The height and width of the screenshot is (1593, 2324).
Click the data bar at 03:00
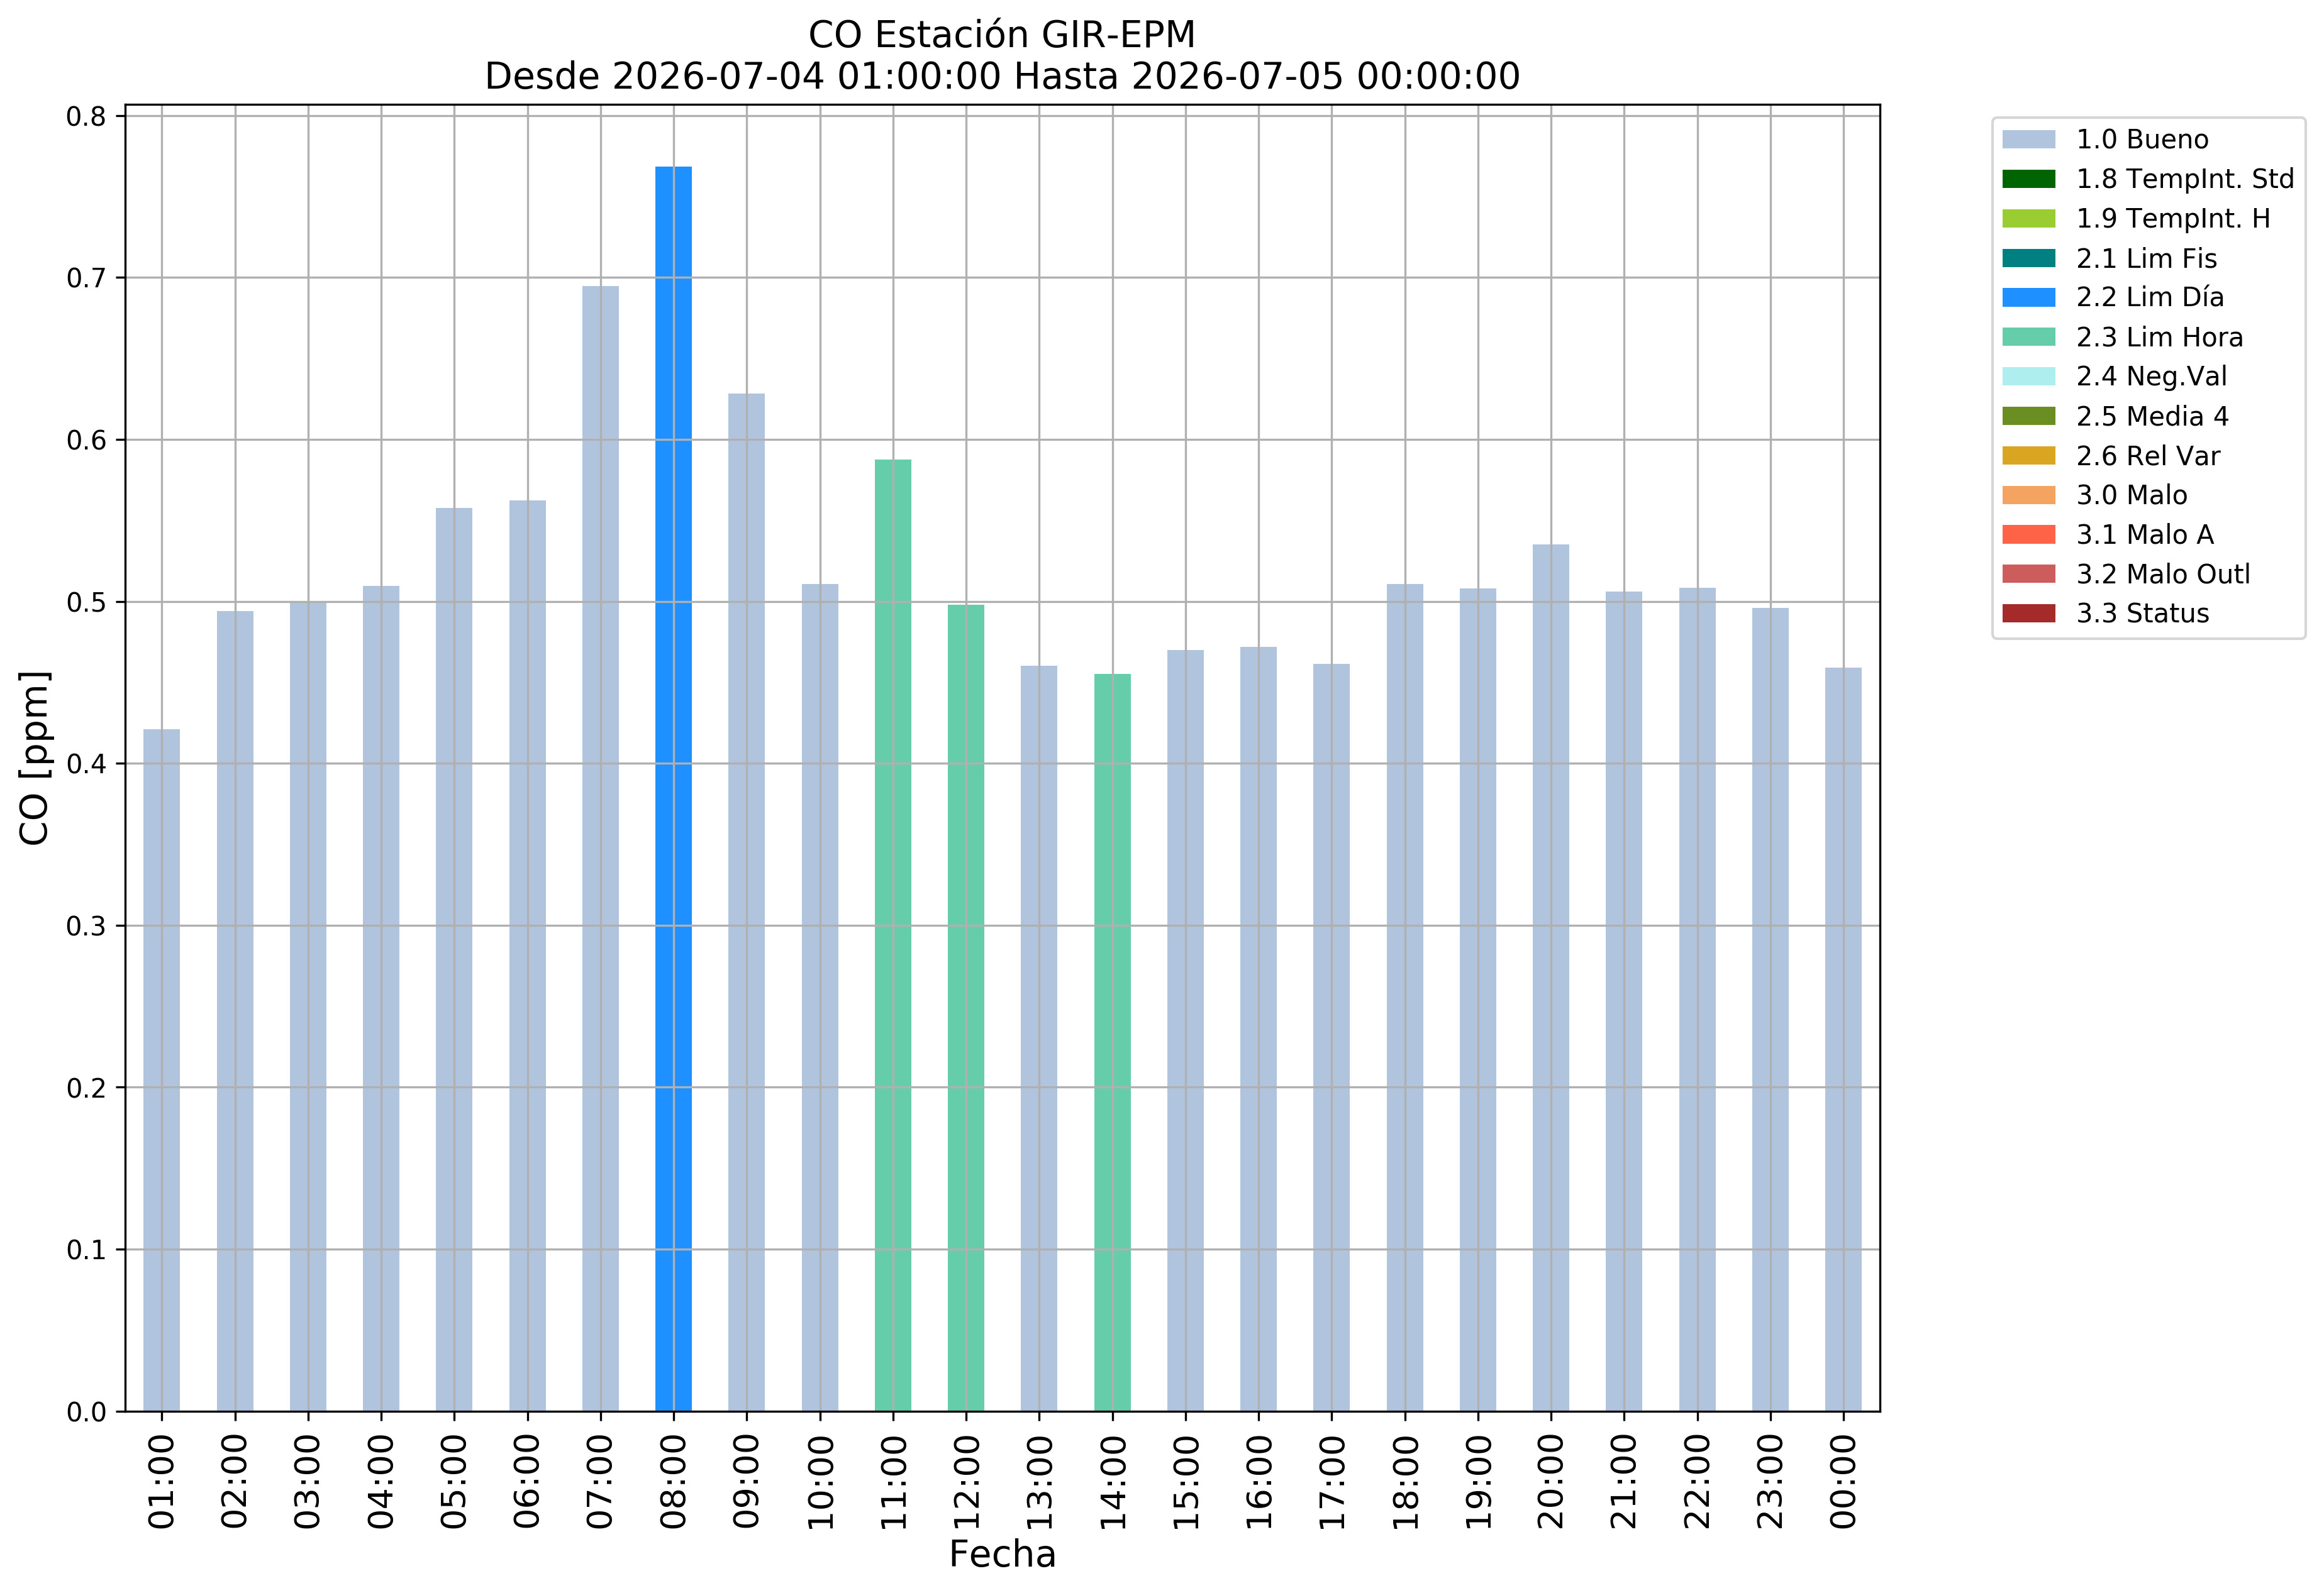click(x=308, y=1006)
